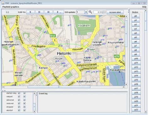Toggle right checkbox for started relay
The width and height of the screenshot is (149, 115).
(x=25, y=93)
